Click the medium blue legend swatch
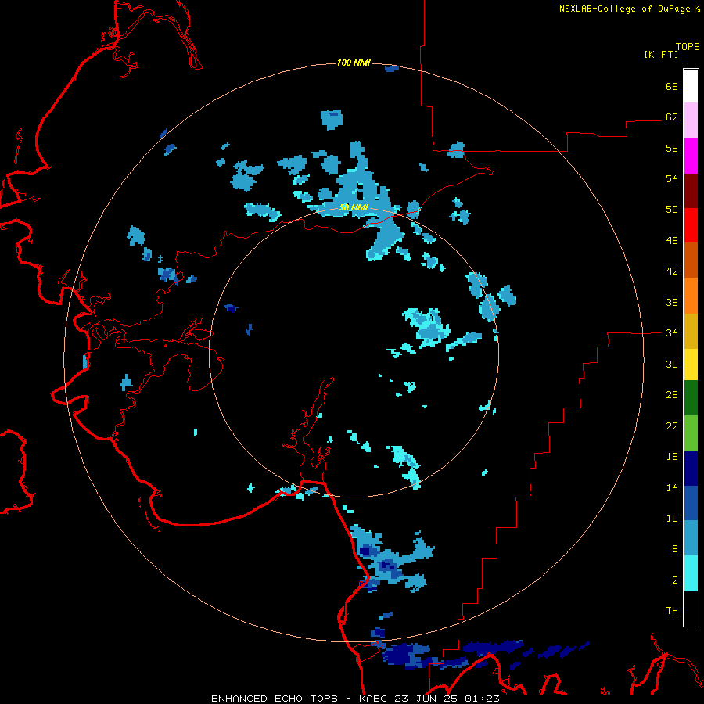Viewport: 704px width, 704px height. pyautogui.click(x=691, y=503)
